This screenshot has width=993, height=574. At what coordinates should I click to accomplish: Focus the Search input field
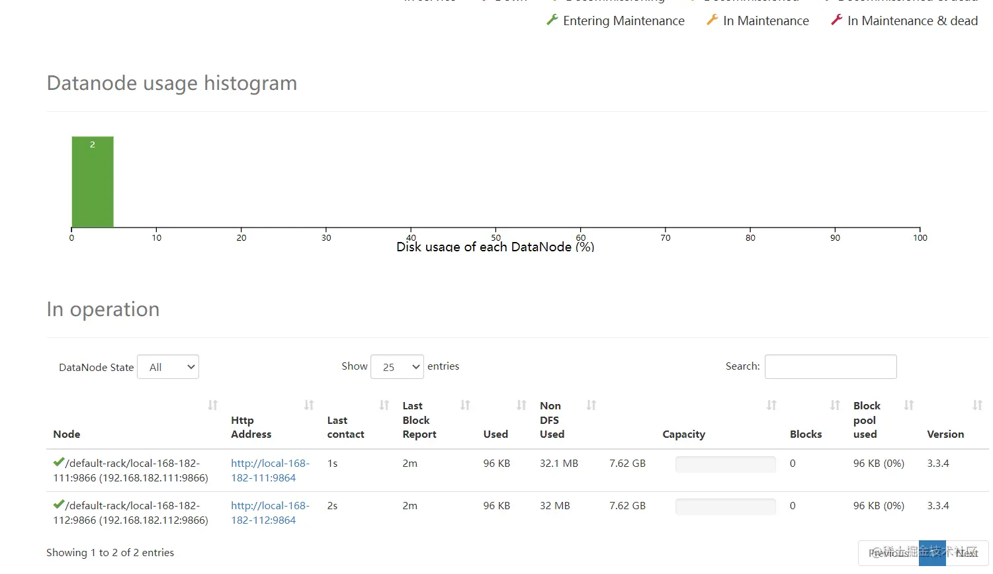point(831,367)
